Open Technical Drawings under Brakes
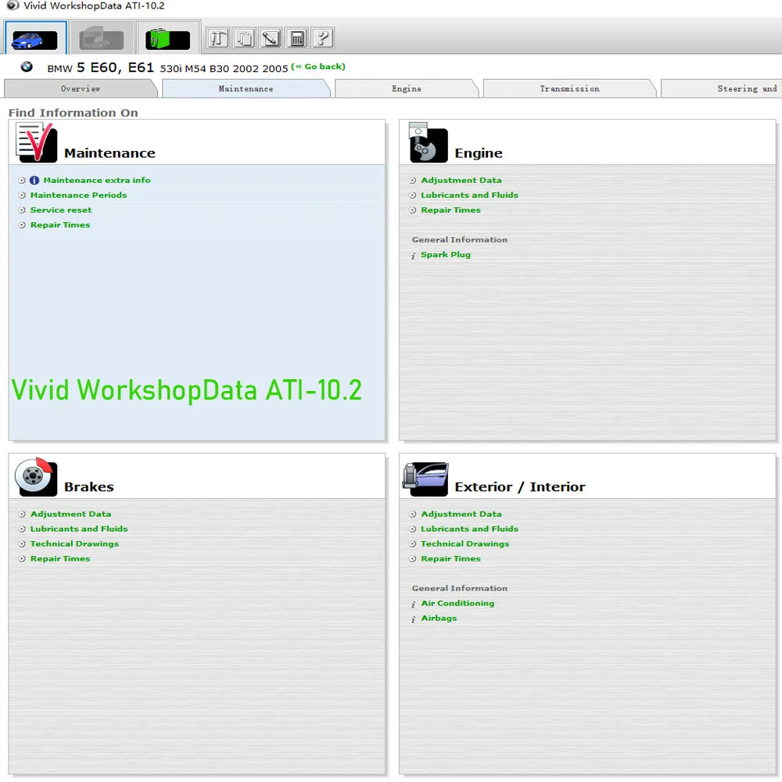The width and height of the screenshot is (782, 782). [74, 543]
